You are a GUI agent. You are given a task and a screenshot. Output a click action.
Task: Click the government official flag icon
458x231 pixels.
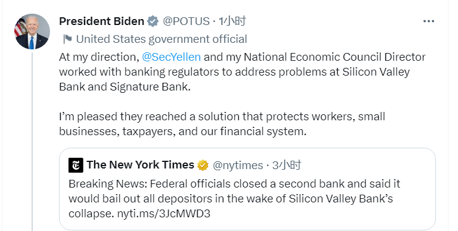pos(67,39)
